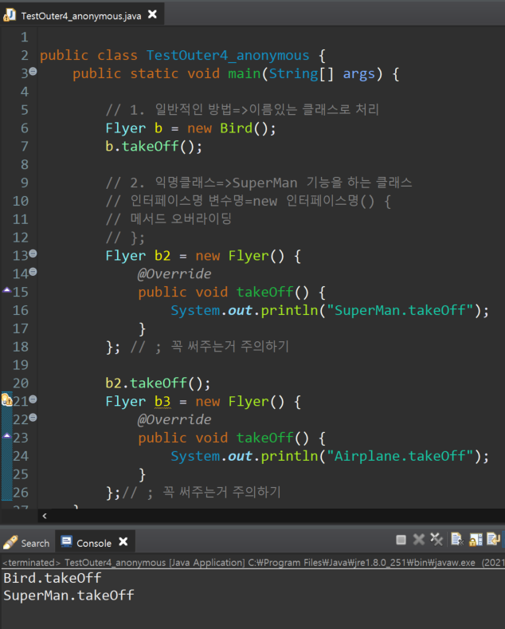
Task: Click variable b2 in the declaration on line 13
Action: tap(162, 256)
